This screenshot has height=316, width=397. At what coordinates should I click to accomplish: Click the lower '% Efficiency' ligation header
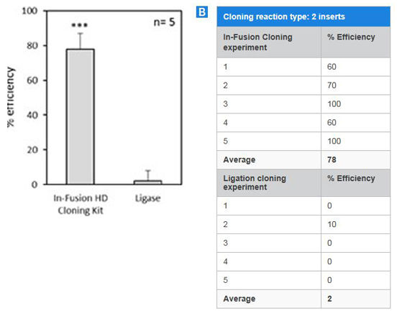(x=356, y=182)
